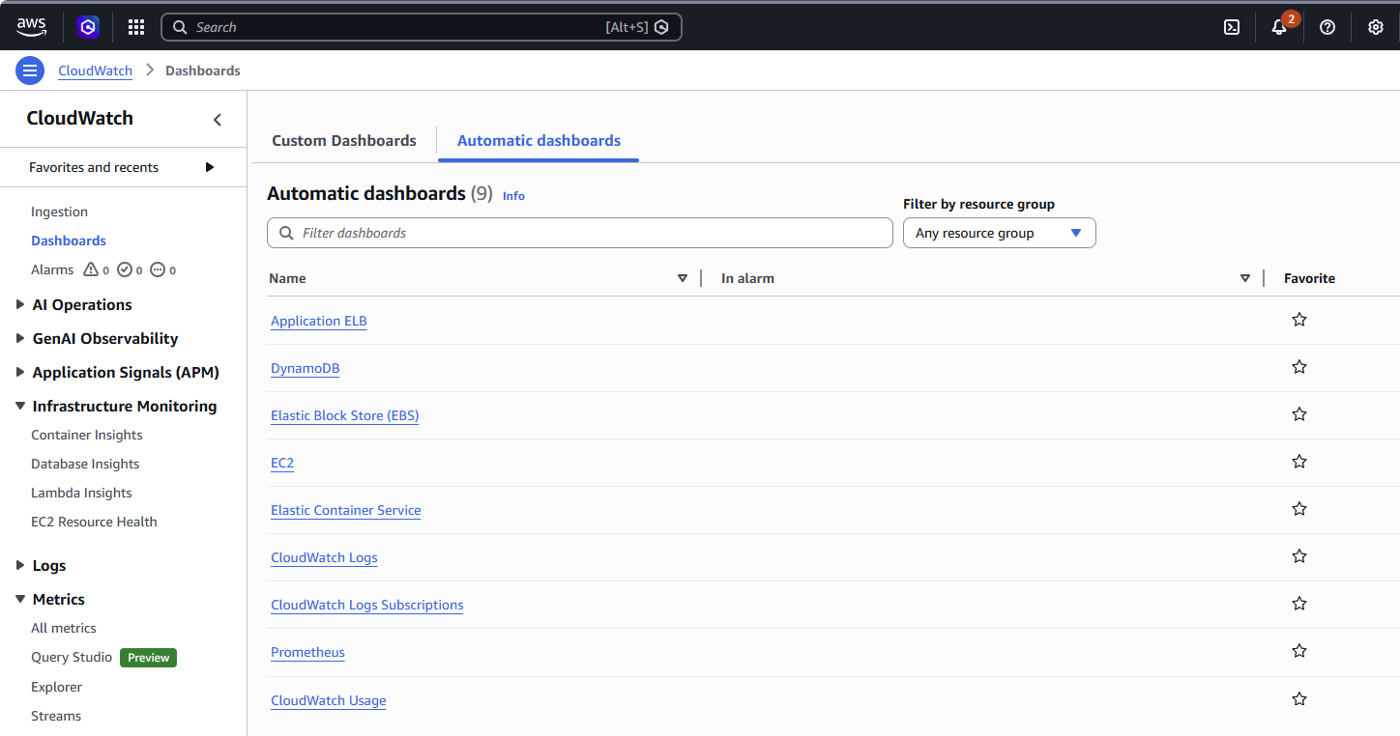Viewport: 1400px width, 736px height.
Task: Sort by the Name column arrow
Action: click(683, 278)
